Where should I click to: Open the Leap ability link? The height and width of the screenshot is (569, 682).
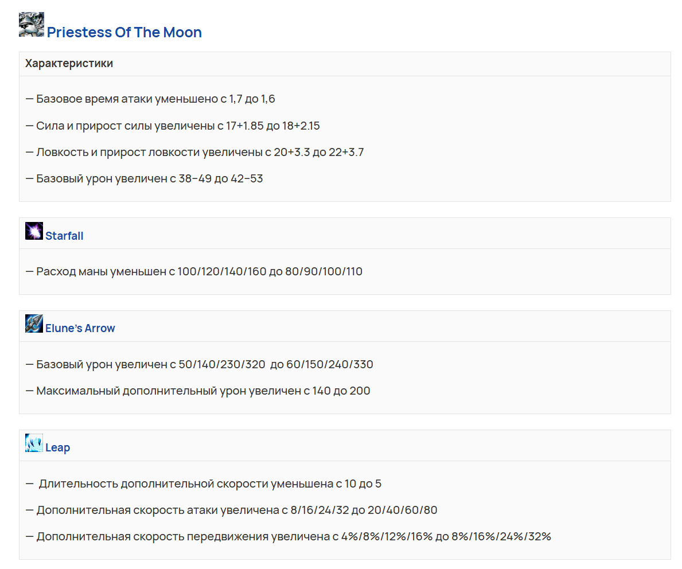pyautogui.click(x=58, y=448)
